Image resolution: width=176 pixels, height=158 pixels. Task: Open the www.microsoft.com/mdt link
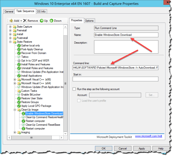click(x=147, y=136)
